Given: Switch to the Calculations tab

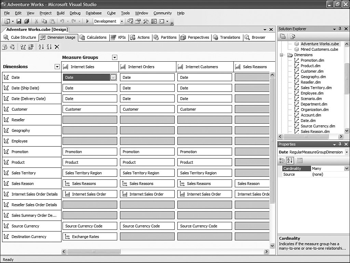Looking at the screenshot, I should coord(93,37).
